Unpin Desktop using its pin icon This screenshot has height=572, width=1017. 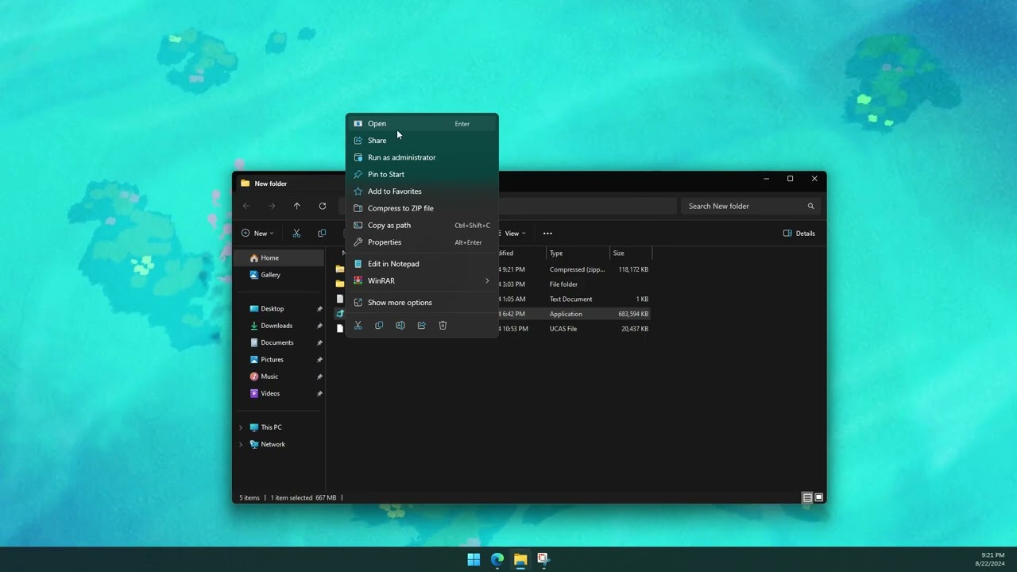click(319, 309)
